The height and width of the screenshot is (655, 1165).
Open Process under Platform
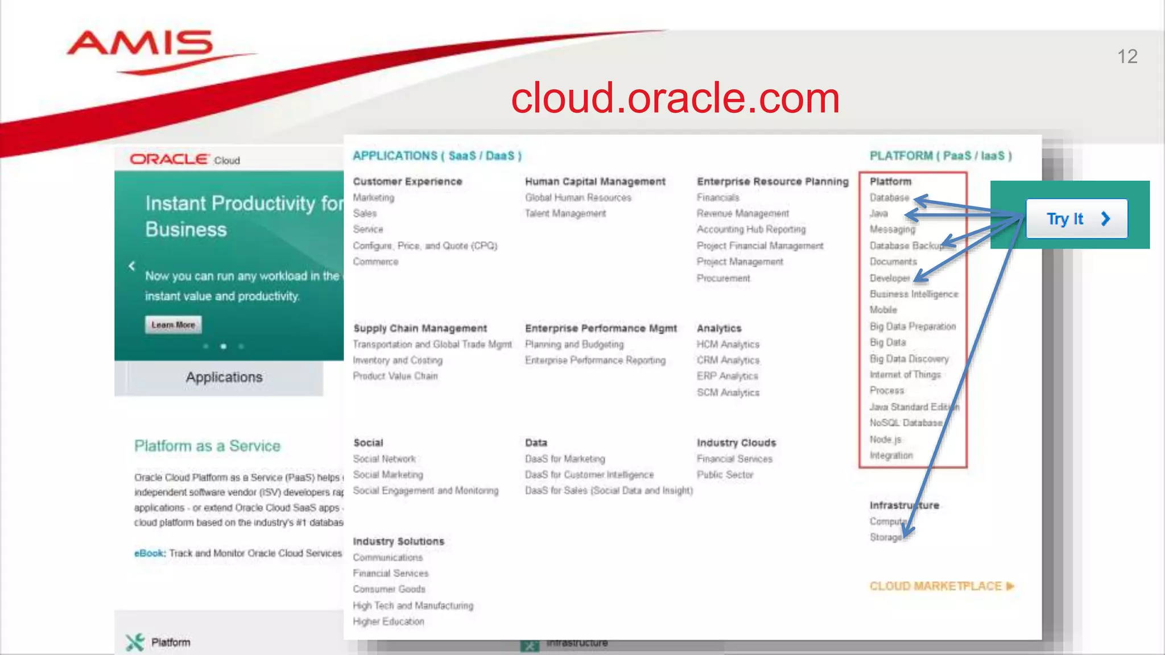tap(886, 391)
